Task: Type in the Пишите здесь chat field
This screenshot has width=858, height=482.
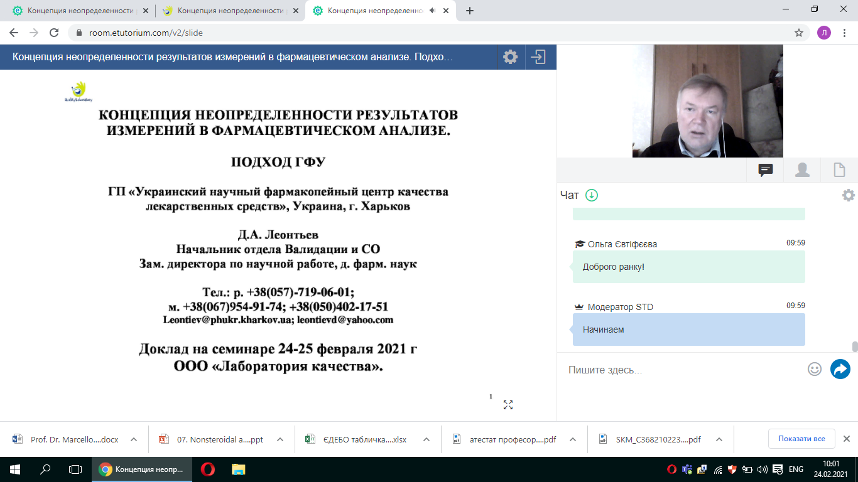Action: point(682,370)
